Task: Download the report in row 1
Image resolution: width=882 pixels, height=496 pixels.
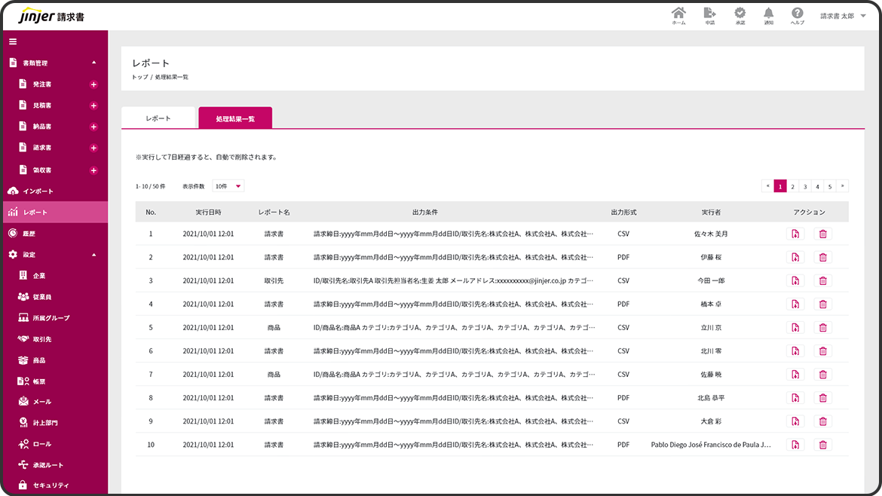Action: click(x=795, y=234)
